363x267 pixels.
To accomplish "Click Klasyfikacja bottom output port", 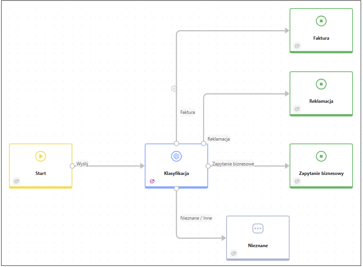I will coord(176,188).
